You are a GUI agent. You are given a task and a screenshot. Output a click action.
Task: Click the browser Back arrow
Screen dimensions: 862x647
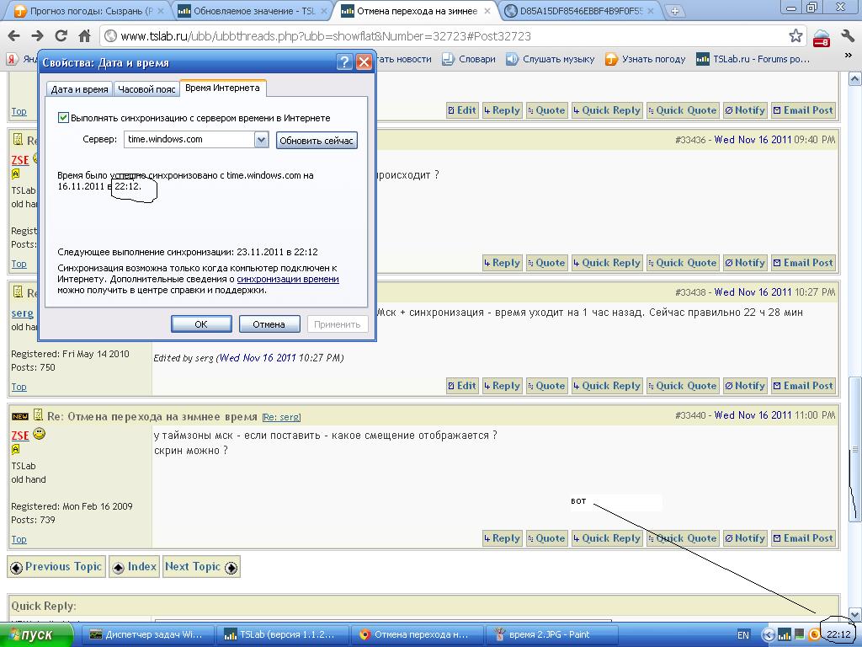(x=13, y=35)
